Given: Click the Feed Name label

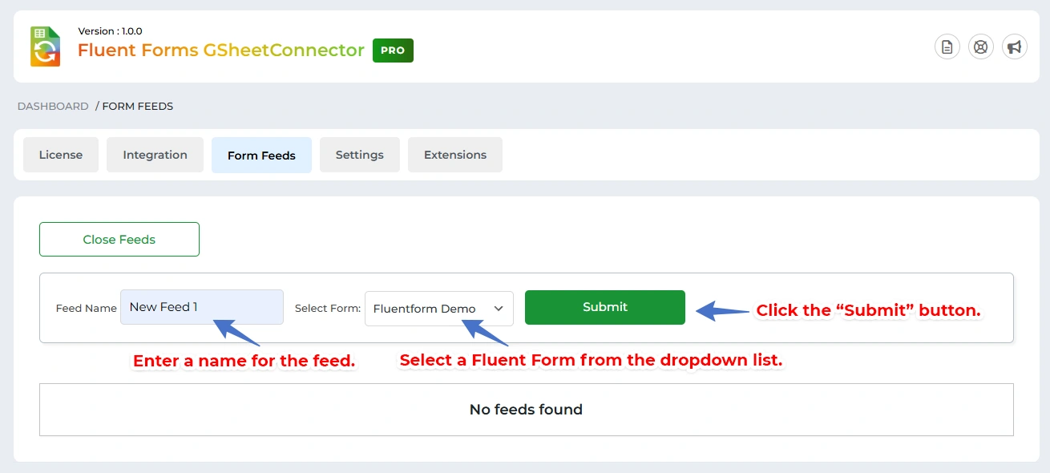Looking at the screenshot, I should tap(87, 309).
